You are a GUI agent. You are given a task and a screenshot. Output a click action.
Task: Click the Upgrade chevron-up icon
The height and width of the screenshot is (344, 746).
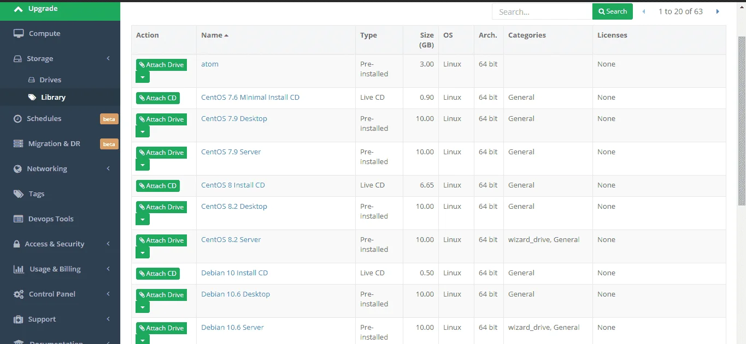click(19, 9)
